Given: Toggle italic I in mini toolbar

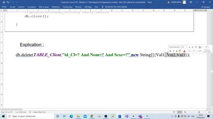Looking at the screenshot, I should pos(173,51).
